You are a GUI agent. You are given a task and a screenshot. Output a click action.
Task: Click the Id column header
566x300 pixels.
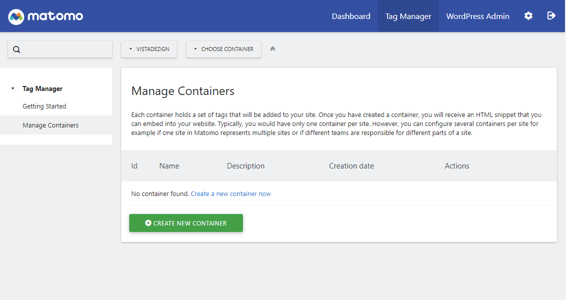click(134, 166)
